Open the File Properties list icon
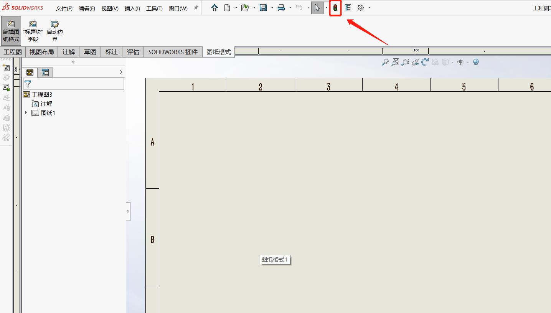Image resolution: width=551 pixels, height=313 pixels. click(348, 8)
